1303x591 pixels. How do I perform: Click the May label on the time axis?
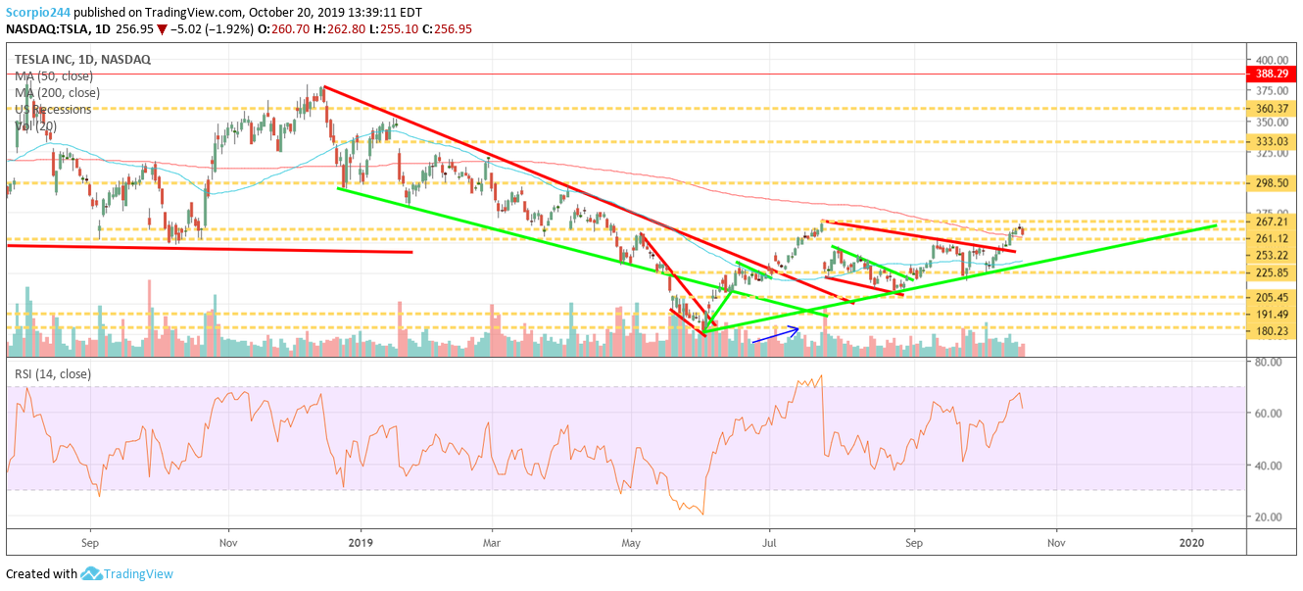click(632, 542)
